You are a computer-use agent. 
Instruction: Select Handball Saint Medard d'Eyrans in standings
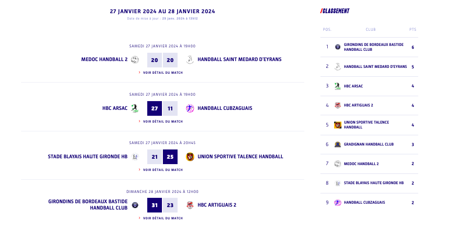click(375, 66)
